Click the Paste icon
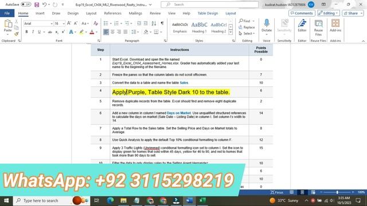Screen dimensions: 367x206 (7, 23)
